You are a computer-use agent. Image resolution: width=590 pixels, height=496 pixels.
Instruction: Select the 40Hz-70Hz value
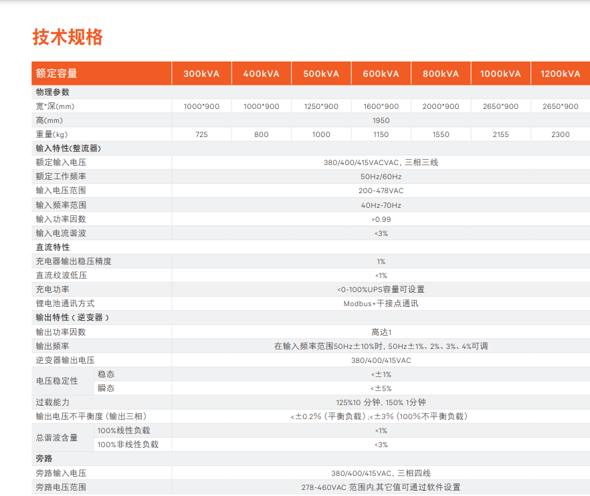pyautogui.click(x=381, y=205)
